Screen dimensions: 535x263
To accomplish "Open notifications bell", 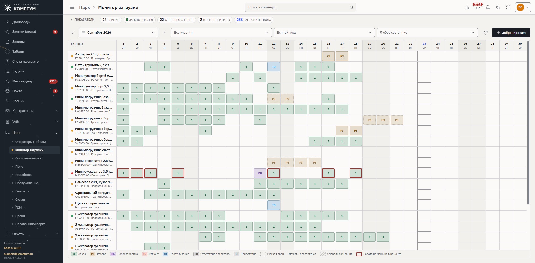I will [x=488, y=7].
